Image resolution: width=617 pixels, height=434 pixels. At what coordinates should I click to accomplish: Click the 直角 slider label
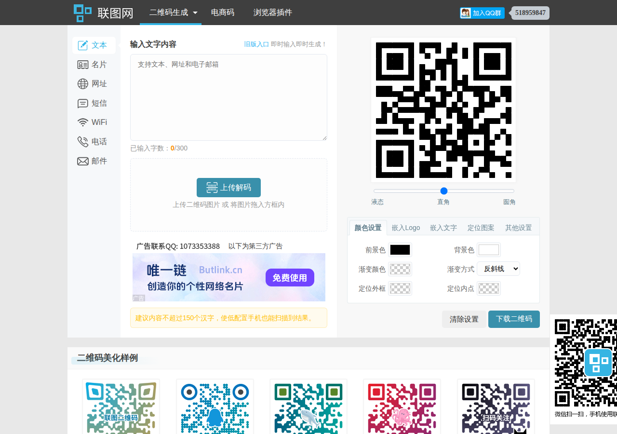pyautogui.click(x=443, y=202)
